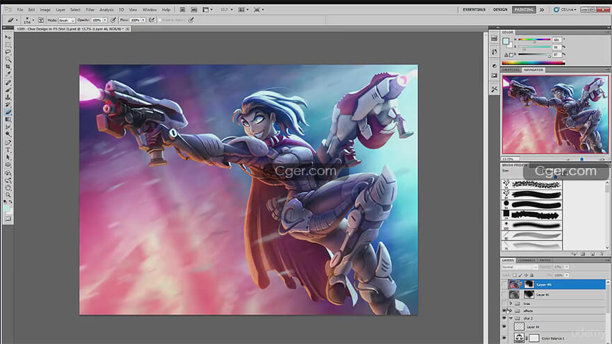This screenshot has height=344, width=612.
Task: Select the Hand tool
Action: point(8,188)
